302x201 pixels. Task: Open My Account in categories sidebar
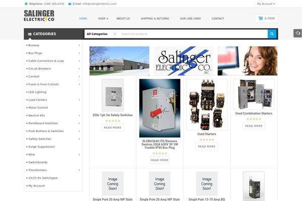pos(37,186)
